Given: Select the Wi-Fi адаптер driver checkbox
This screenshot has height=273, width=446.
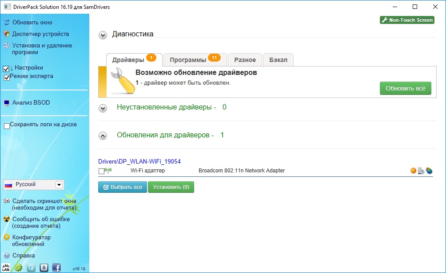Looking at the screenshot, I should (x=101, y=171).
